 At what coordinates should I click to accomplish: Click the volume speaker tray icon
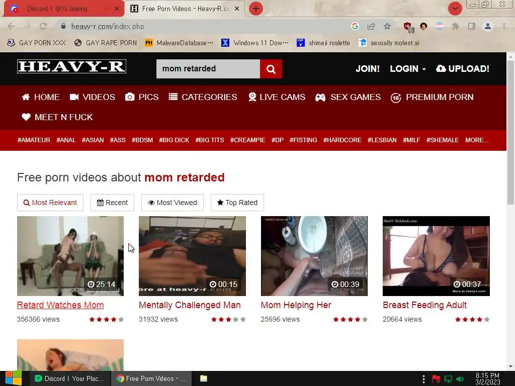coord(460,379)
